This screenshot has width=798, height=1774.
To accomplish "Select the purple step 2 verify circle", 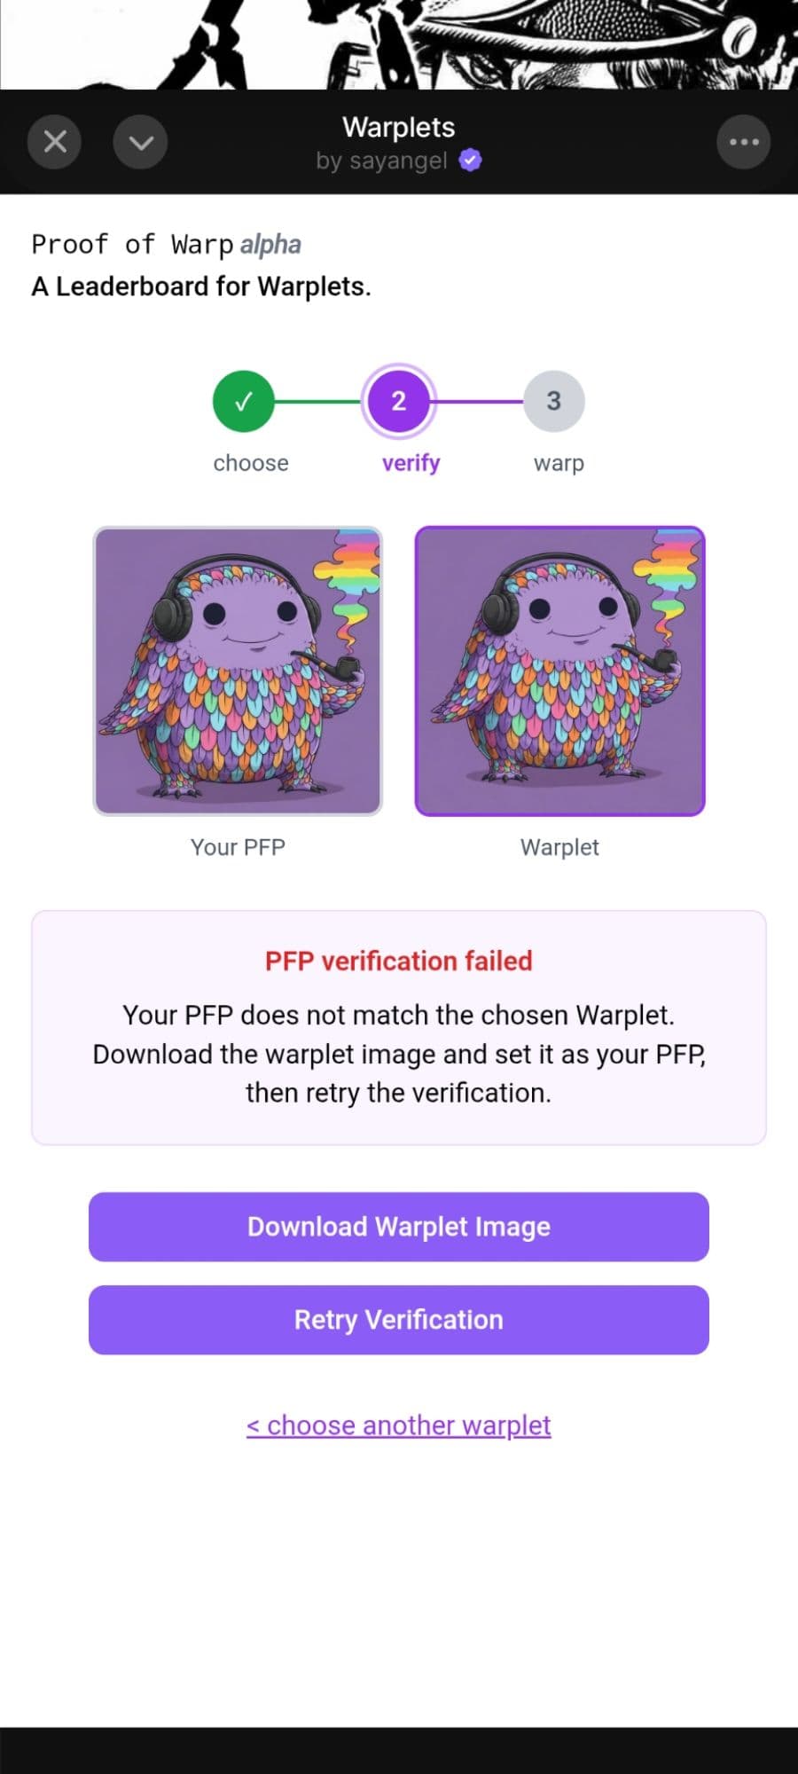I will [x=398, y=401].
